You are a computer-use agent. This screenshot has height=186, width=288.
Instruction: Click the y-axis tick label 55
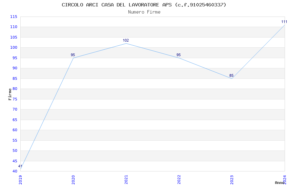click(15, 140)
